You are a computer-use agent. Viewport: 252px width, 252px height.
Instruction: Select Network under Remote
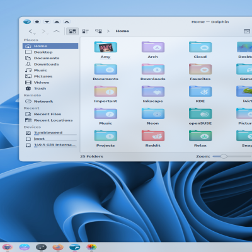(50, 101)
